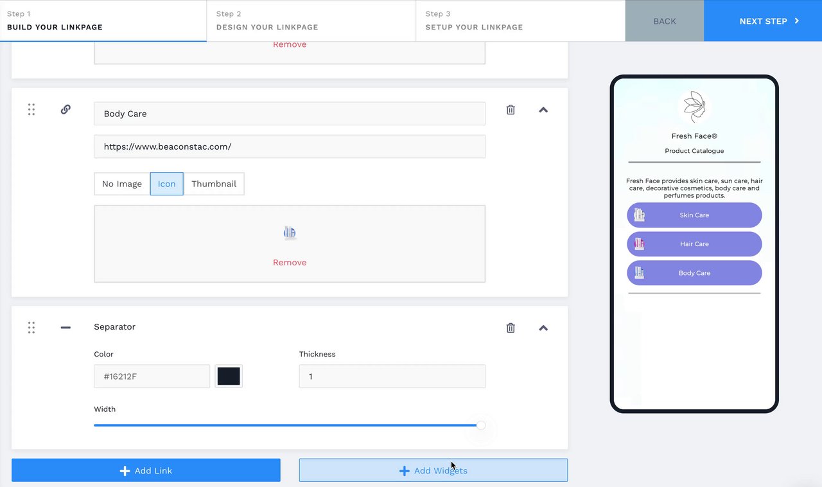This screenshot has width=822, height=487.
Task: Click the separator Width slider handle
Action: 481,425
